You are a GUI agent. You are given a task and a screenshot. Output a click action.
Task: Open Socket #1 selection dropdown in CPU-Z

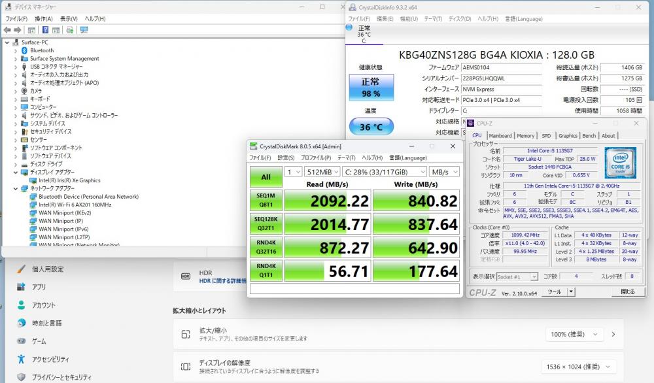517,276
